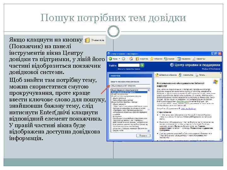Select index entry 'папка общие документы'

(x=123, y=100)
